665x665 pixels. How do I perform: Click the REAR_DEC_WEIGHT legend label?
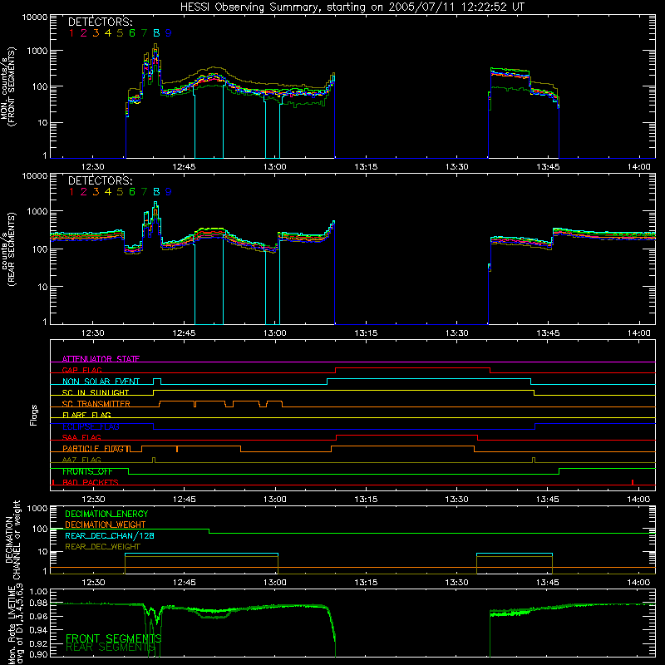[x=102, y=547]
